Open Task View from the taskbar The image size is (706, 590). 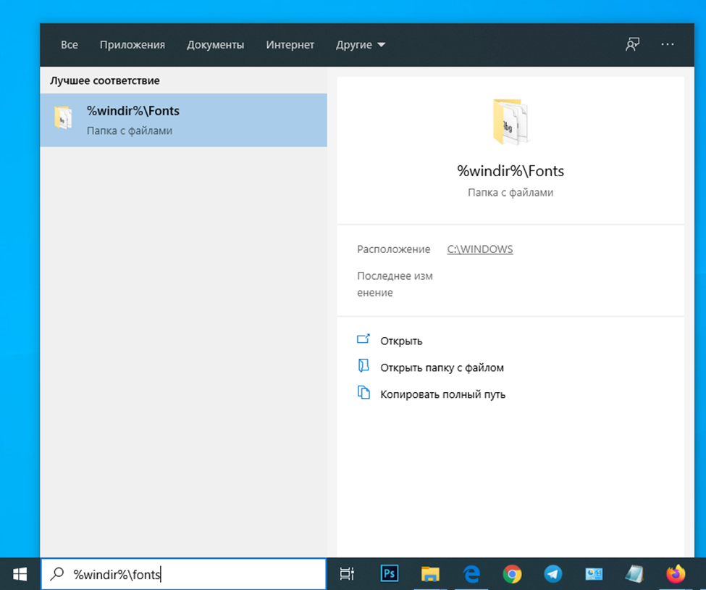click(347, 574)
